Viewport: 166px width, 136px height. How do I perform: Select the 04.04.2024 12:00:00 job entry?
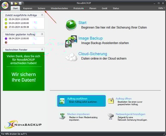[x=19, y=23]
